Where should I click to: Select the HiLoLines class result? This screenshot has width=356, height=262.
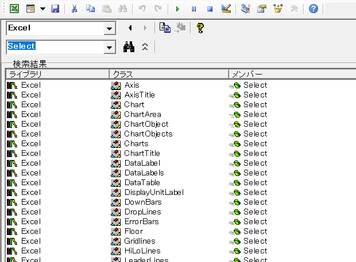142,251
